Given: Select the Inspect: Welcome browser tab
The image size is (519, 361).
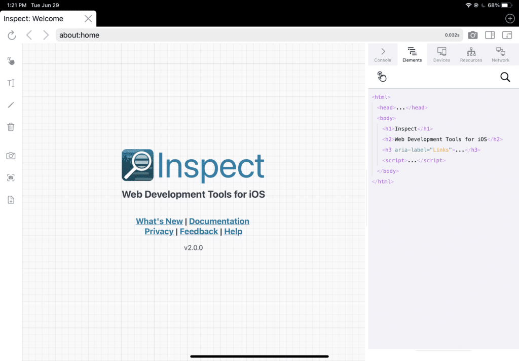Looking at the screenshot, I should coord(48,19).
